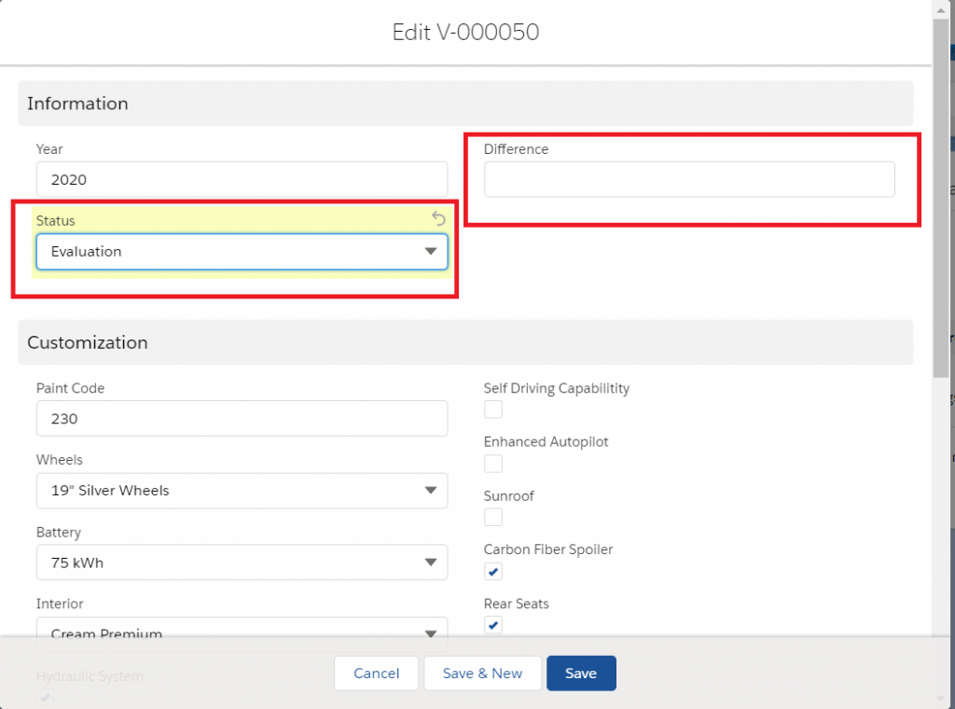Image resolution: width=955 pixels, height=709 pixels.
Task: Enable the Enhanced Autopilot checkbox
Action: pos(492,463)
